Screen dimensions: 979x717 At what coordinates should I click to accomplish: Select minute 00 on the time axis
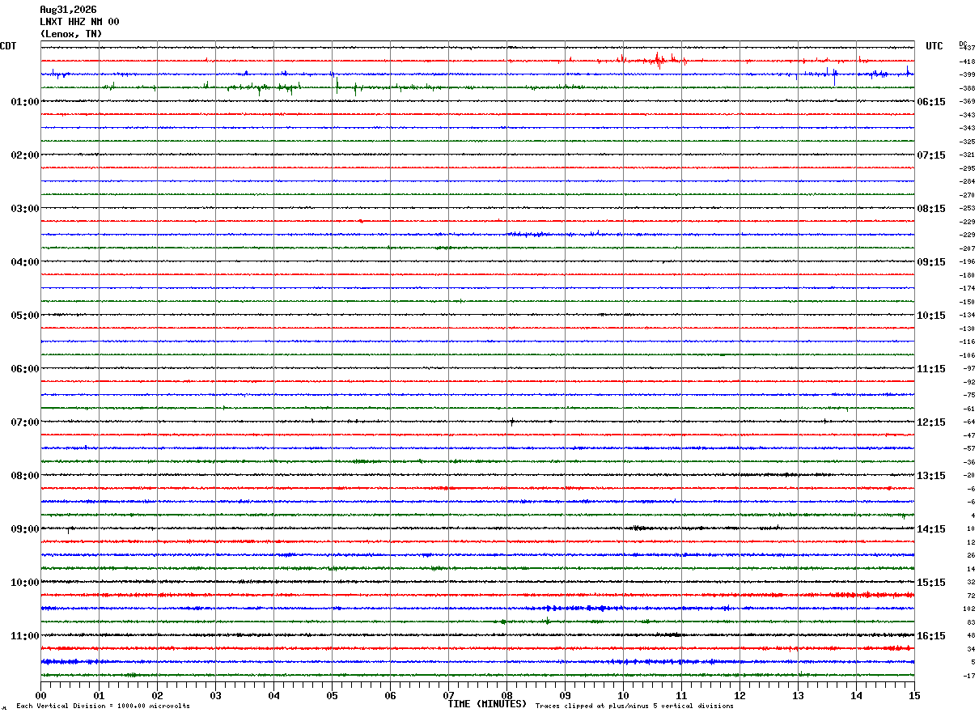pos(40,695)
